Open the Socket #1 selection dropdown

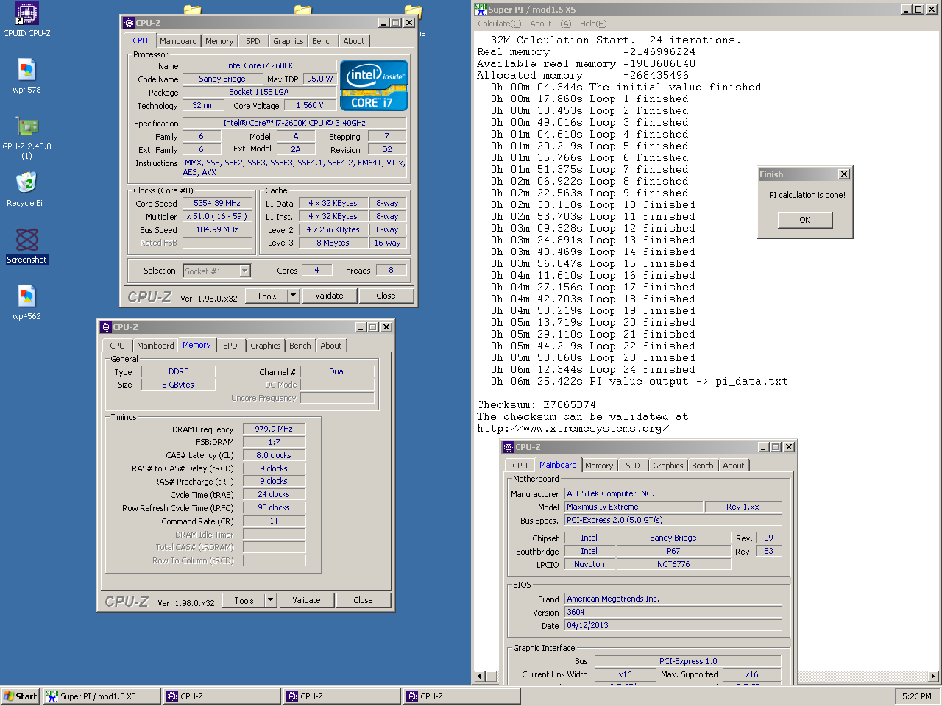245,271
